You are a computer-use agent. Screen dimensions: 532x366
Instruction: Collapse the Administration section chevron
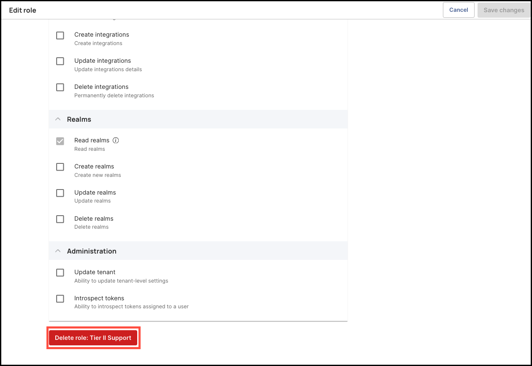coord(58,251)
